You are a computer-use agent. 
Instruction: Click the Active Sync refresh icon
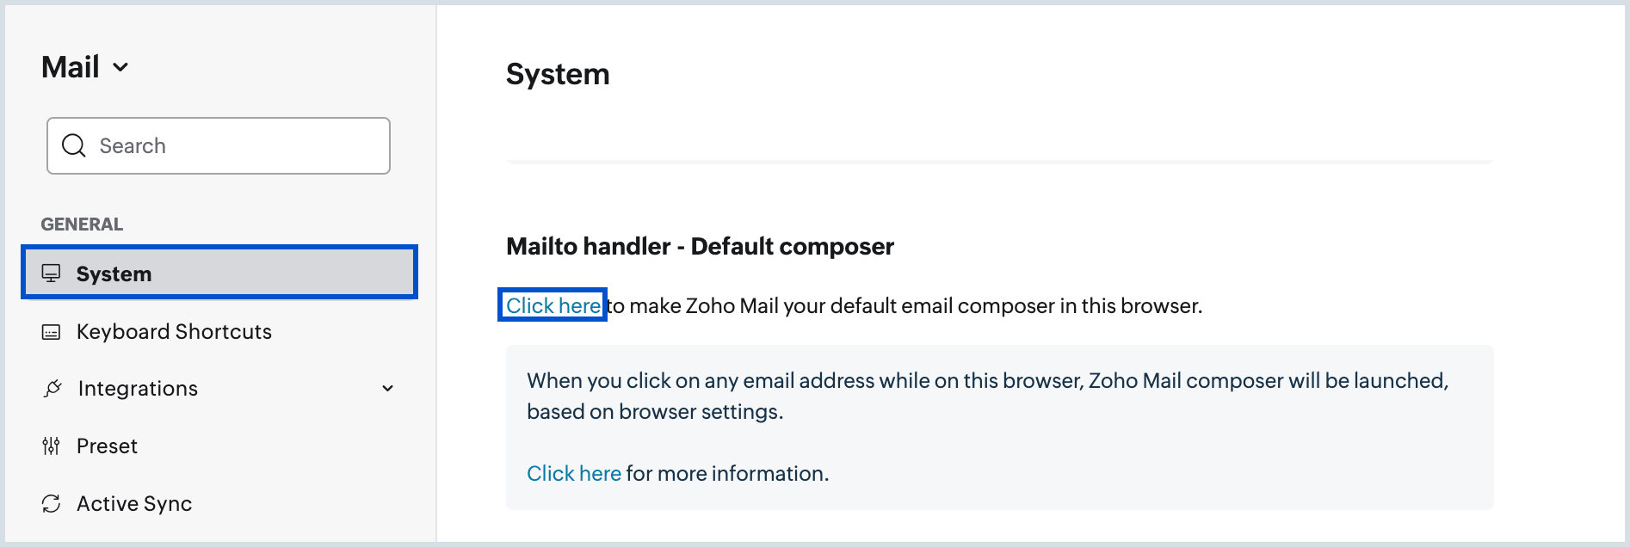point(52,503)
